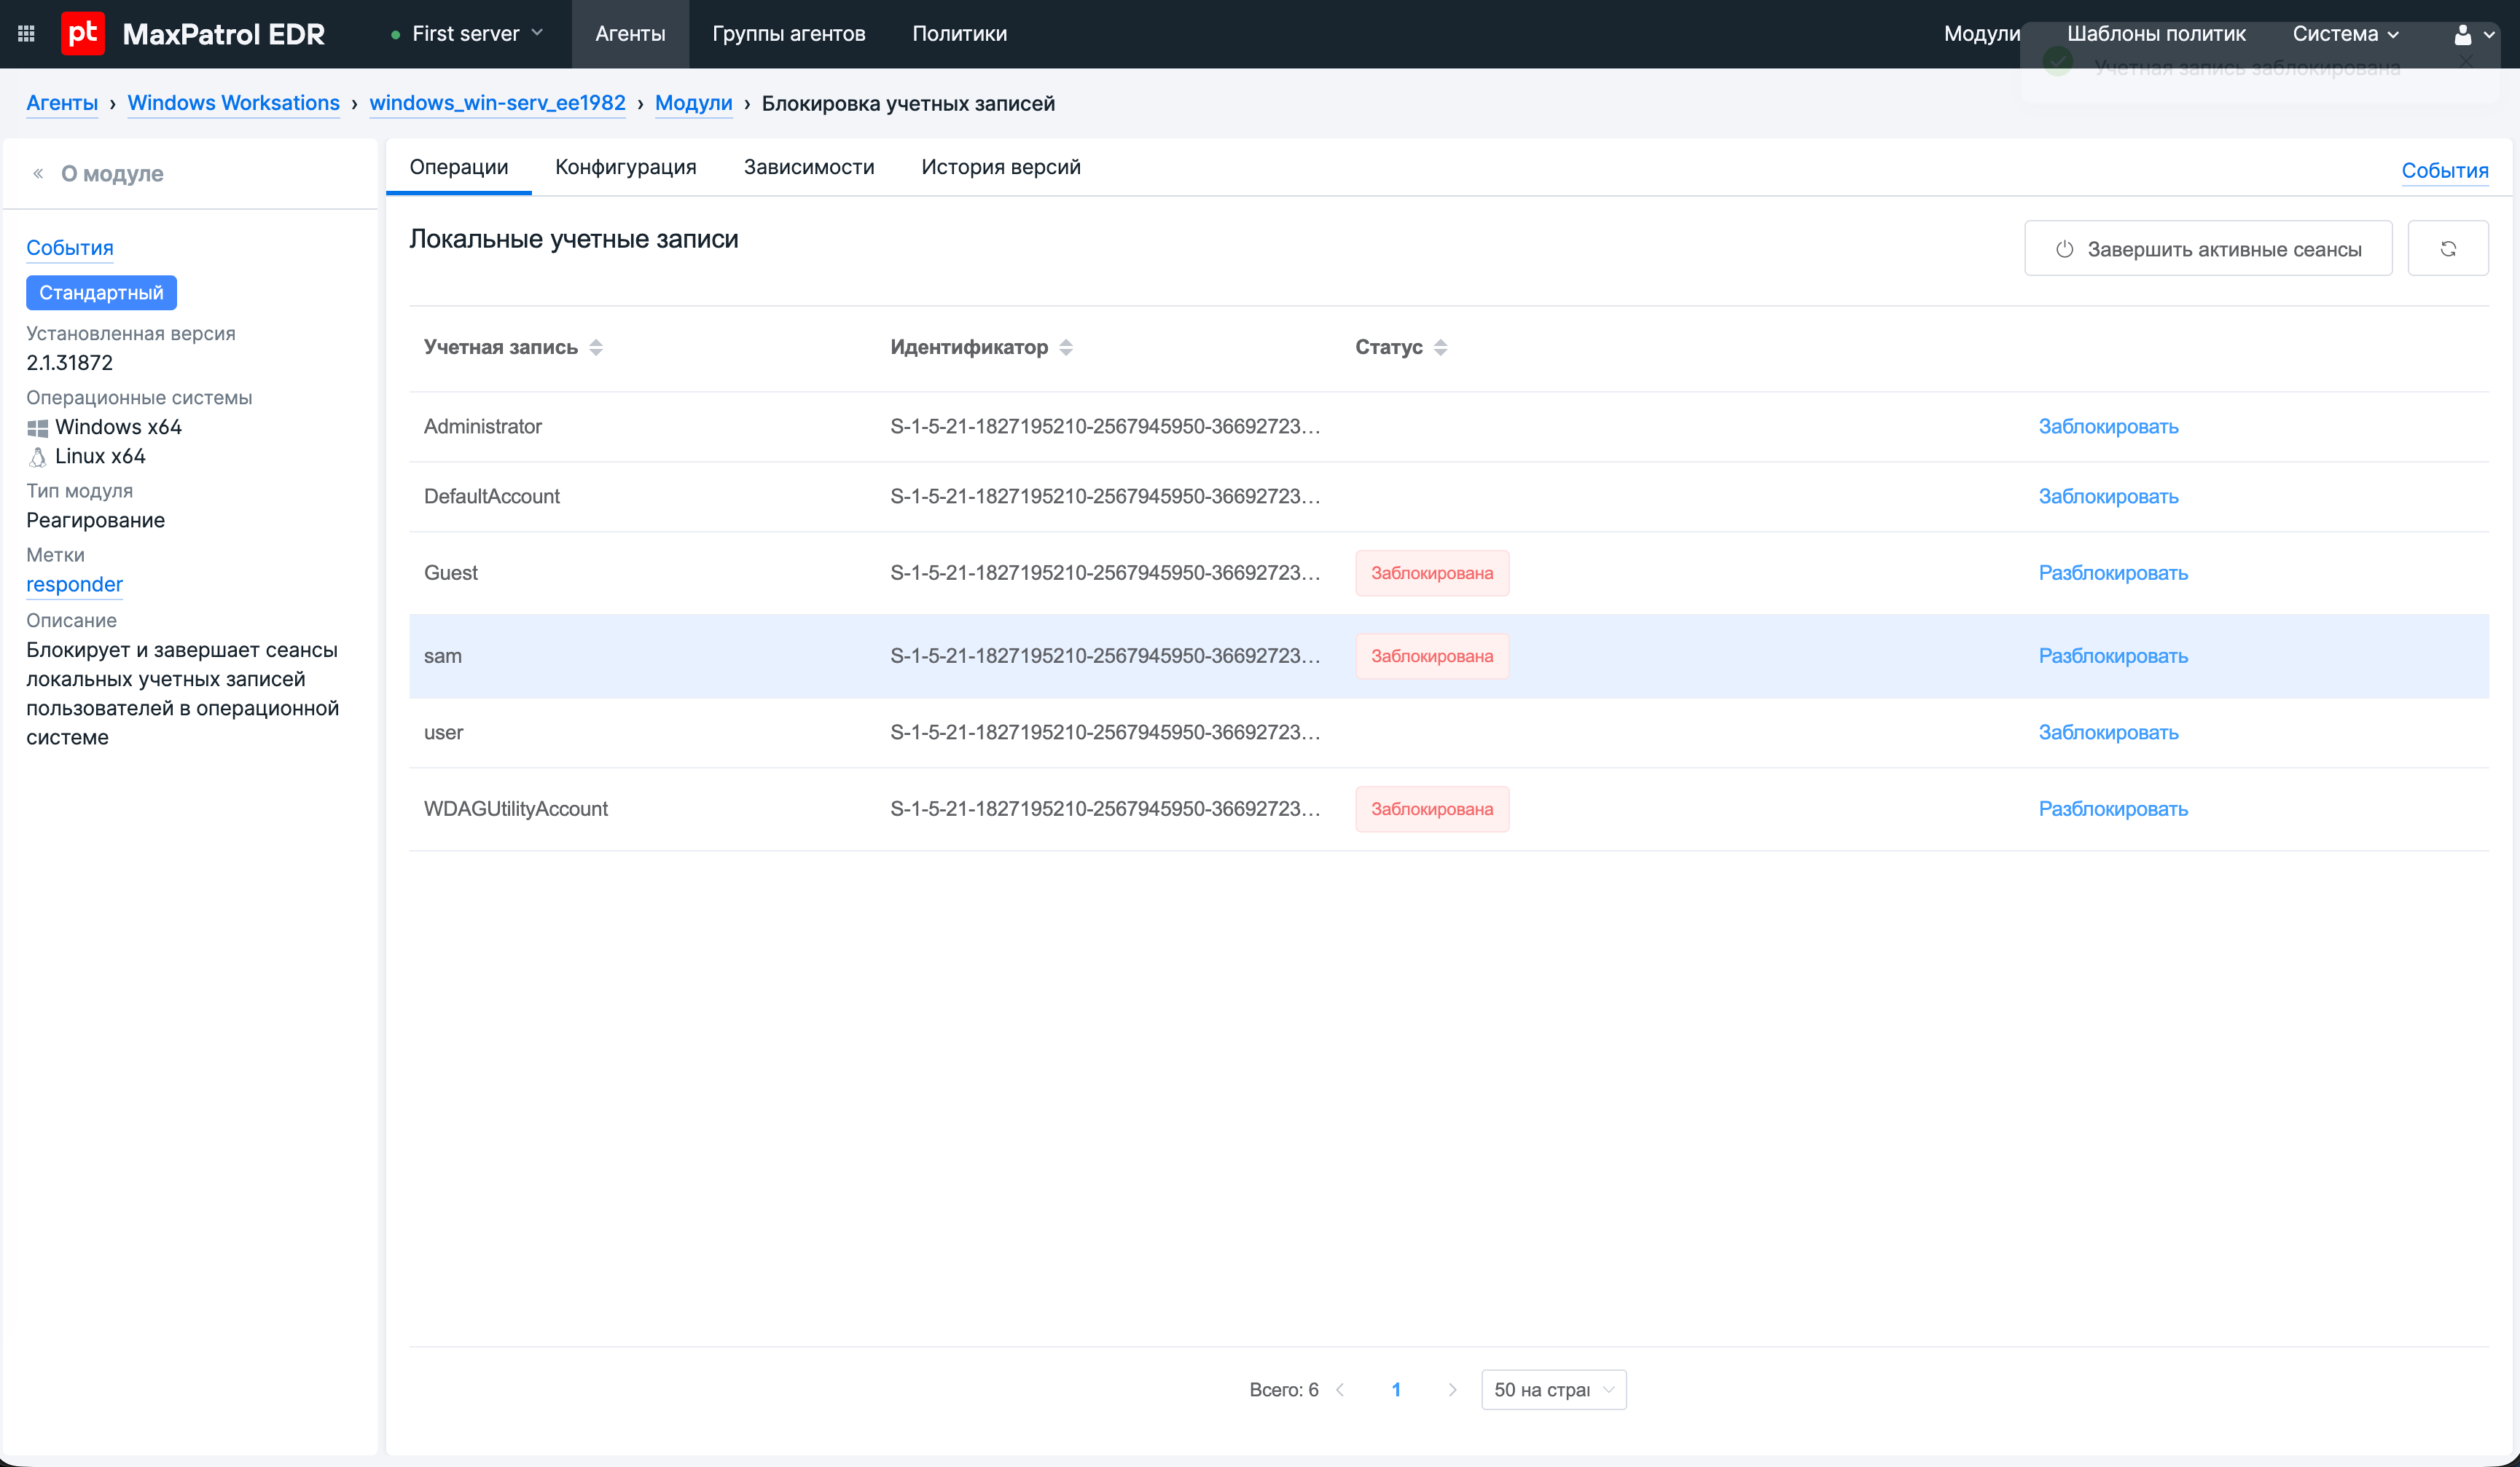This screenshot has width=2520, height=1467.
Task: Sort by the Учетная запись column arrows
Action: point(596,347)
